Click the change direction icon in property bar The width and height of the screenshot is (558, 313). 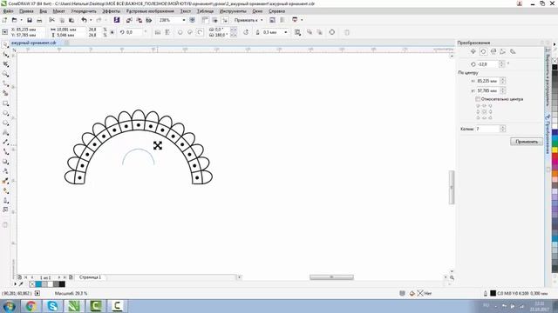pyautogui.click(x=246, y=32)
